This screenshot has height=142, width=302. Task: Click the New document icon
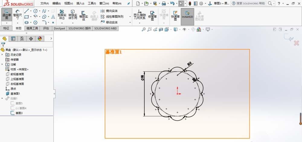pos(137,3)
